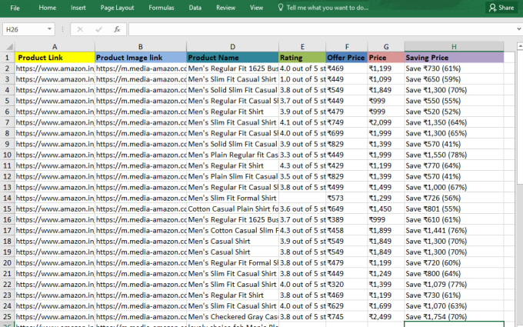Click the 'Save ₹1,754 (70%)' cell
The height and width of the screenshot is (327, 523).
click(454, 317)
